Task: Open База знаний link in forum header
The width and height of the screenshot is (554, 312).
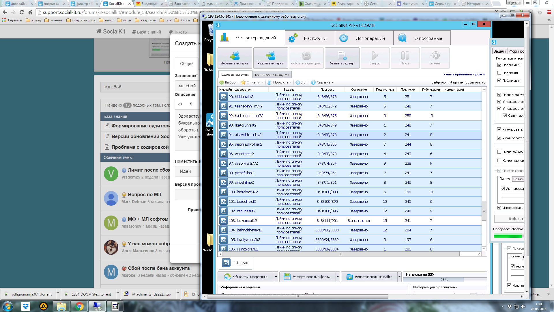Action: 147,32
